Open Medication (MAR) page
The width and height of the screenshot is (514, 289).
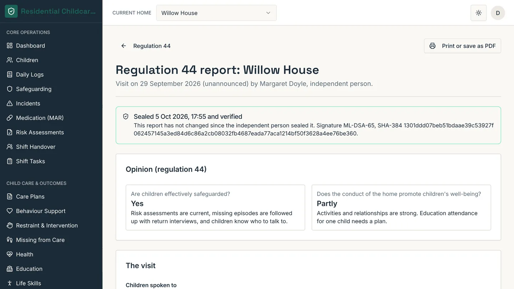[51, 118]
